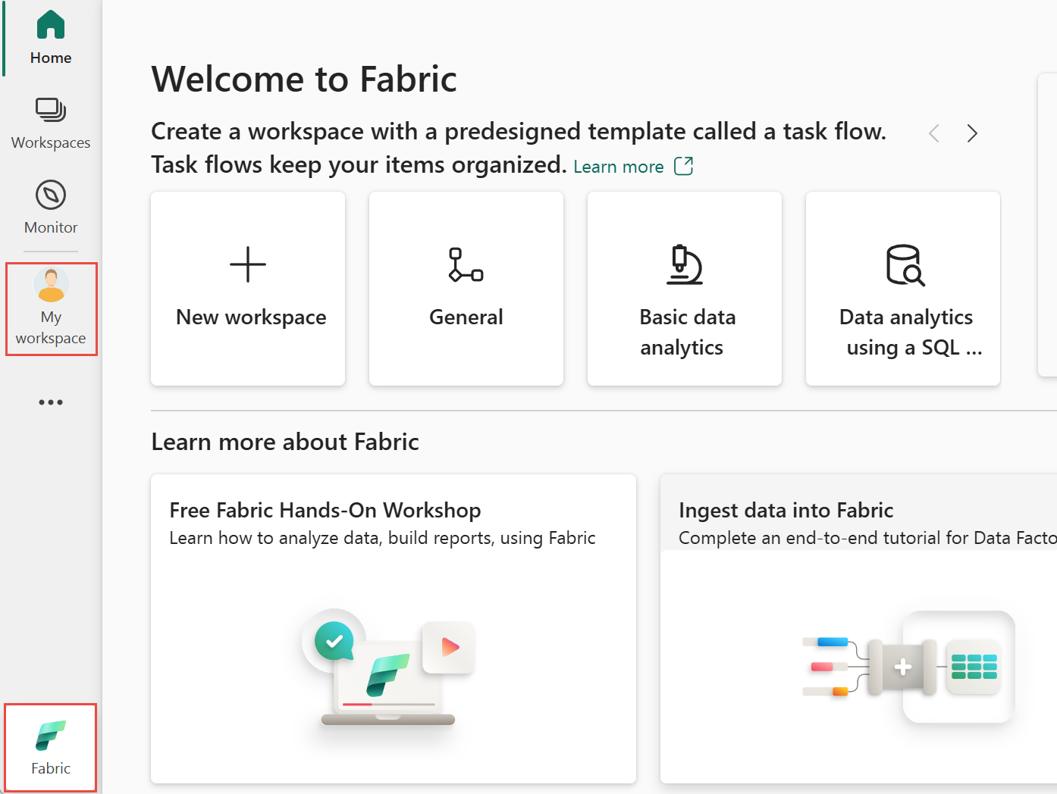Viewport: 1057px width, 794px height.
Task: Click the Hands-On Workshop laptop illustration
Action: point(388,667)
